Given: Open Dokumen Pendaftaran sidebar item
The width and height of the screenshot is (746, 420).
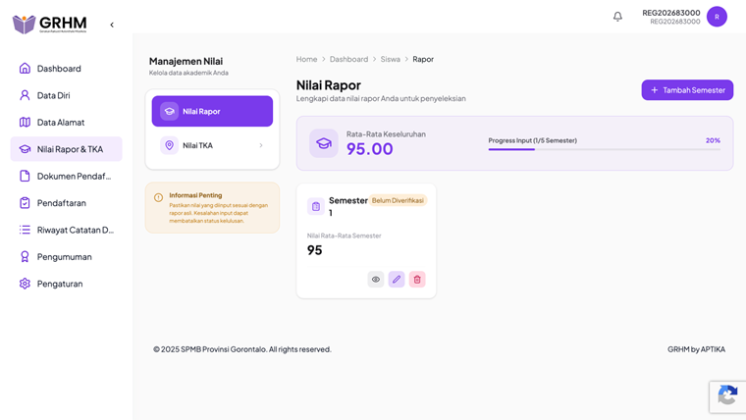Looking at the screenshot, I should coord(66,176).
